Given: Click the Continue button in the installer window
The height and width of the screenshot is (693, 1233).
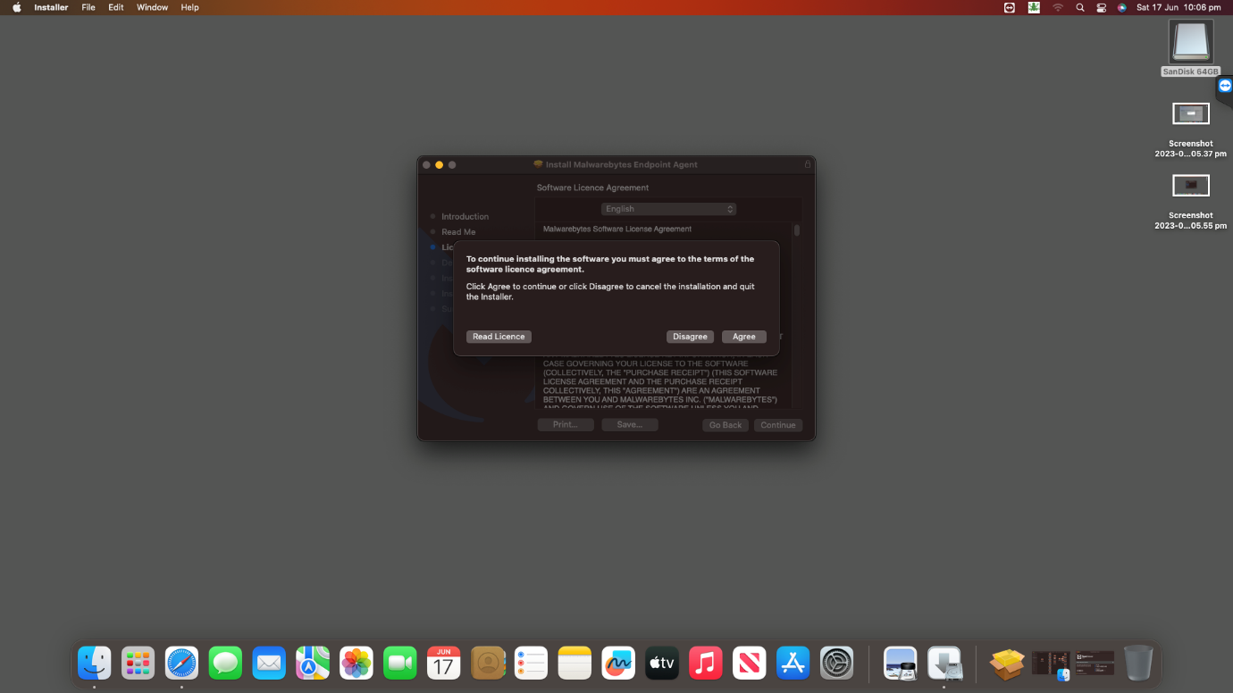Looking at the screenshot, I should click(778, 425).
